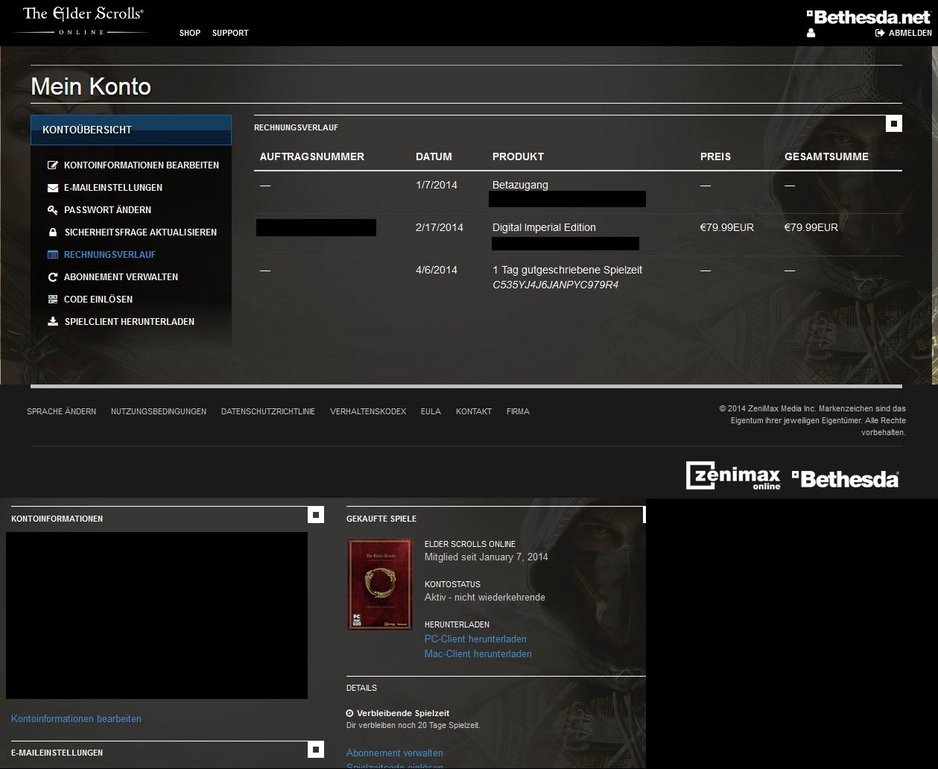Click the refresh icon for Abonnement verwalten

[52, 277]
